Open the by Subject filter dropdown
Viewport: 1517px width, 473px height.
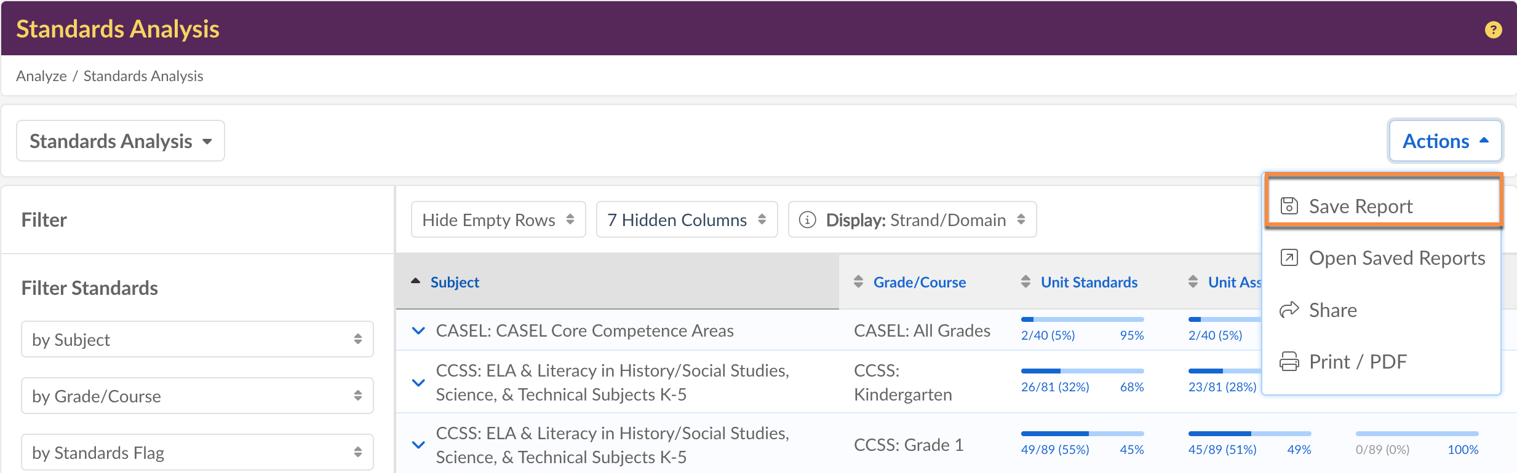point(197,339)
